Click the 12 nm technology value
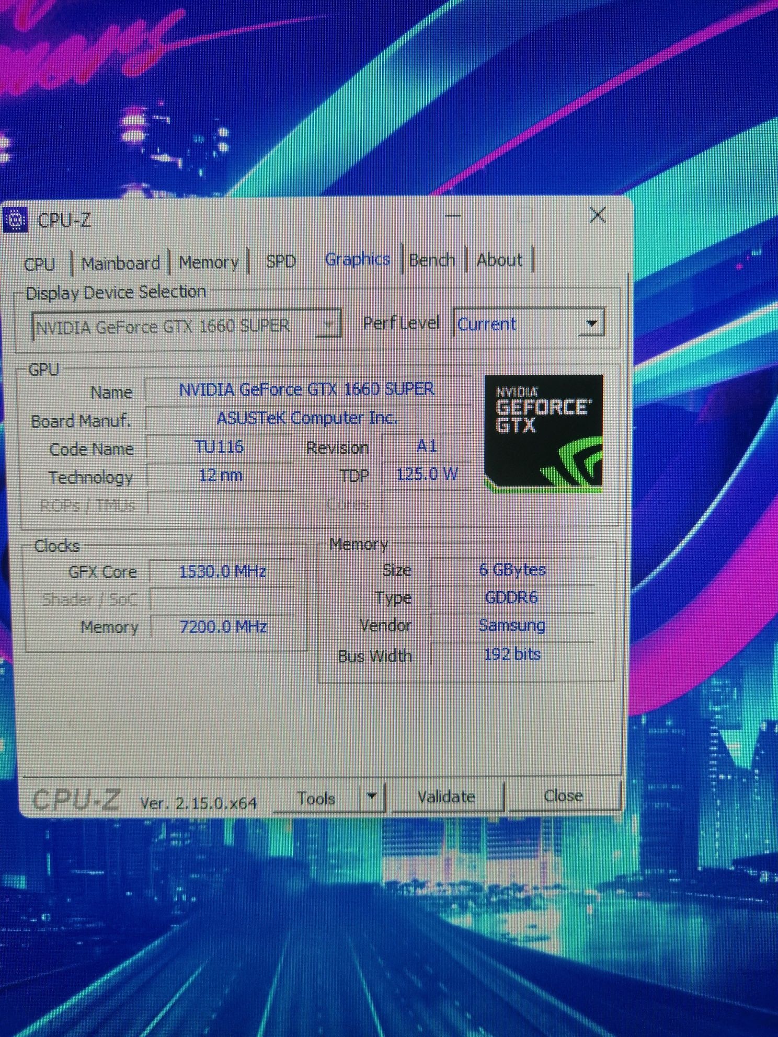This screenshot has width=778, height=1037. tap(220, 476)
